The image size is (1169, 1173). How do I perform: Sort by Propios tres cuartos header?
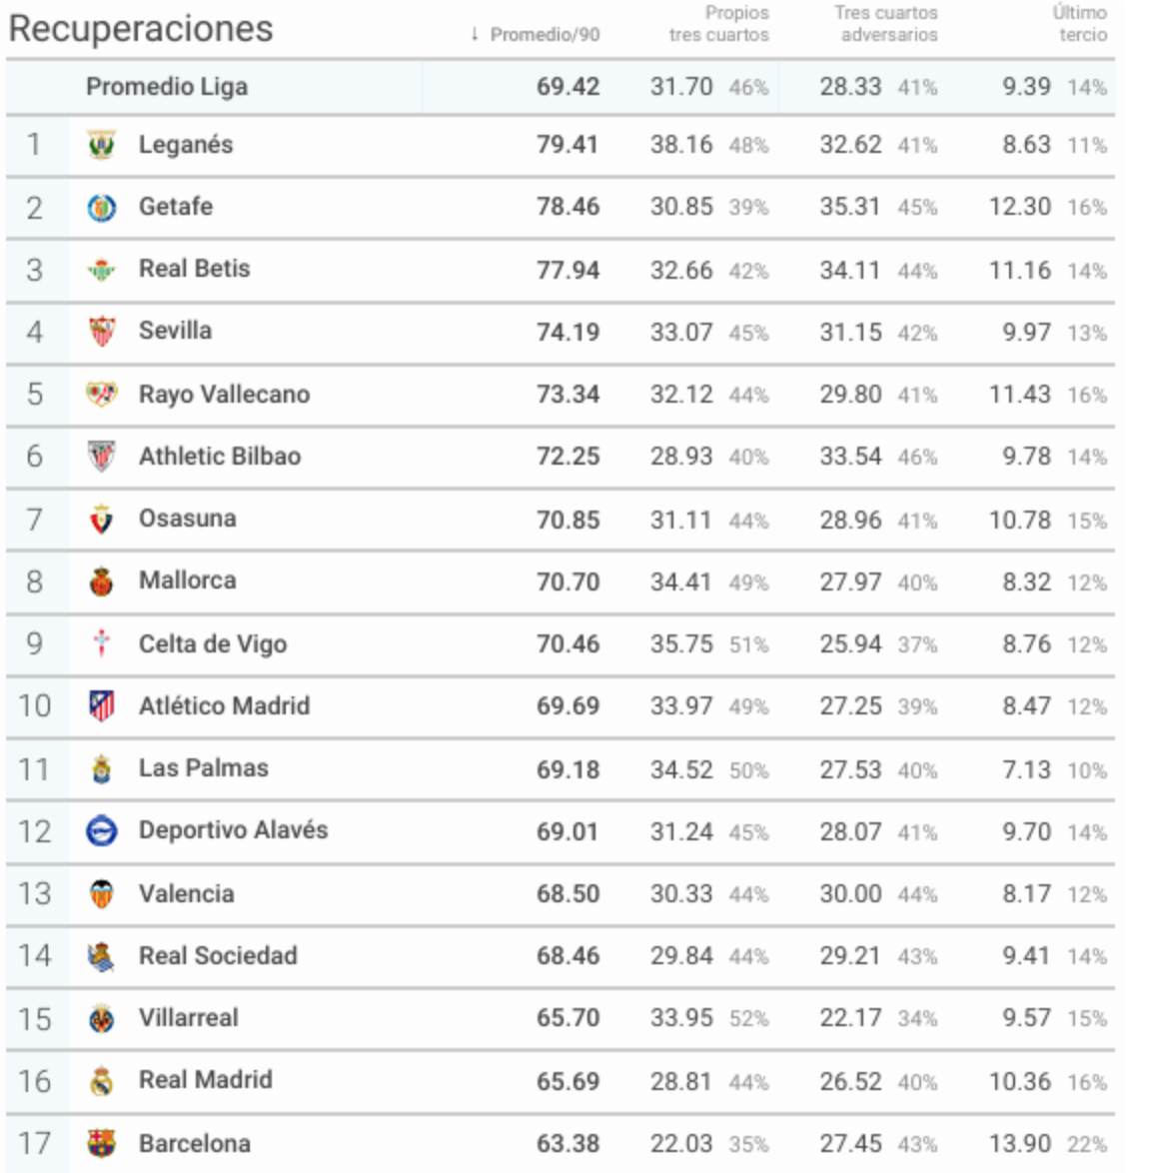(x=718, y=24)
